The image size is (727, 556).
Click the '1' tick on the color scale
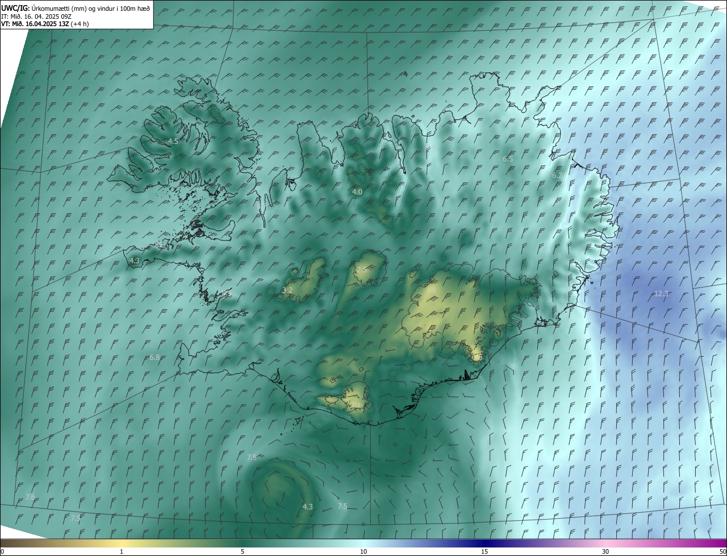[x=122, y=551]
